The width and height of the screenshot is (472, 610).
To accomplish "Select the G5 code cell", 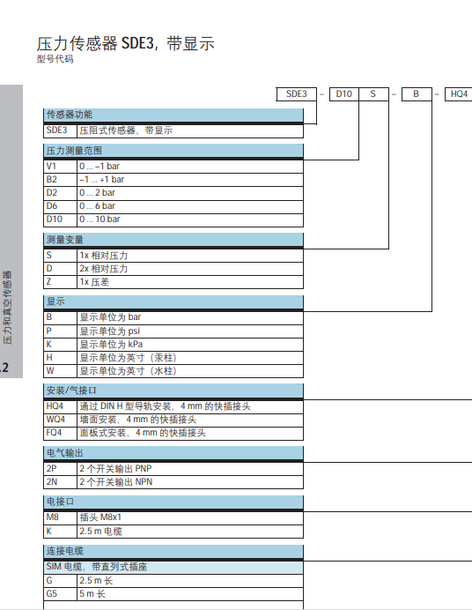I will pyautogui.click(x=60, y=594).
